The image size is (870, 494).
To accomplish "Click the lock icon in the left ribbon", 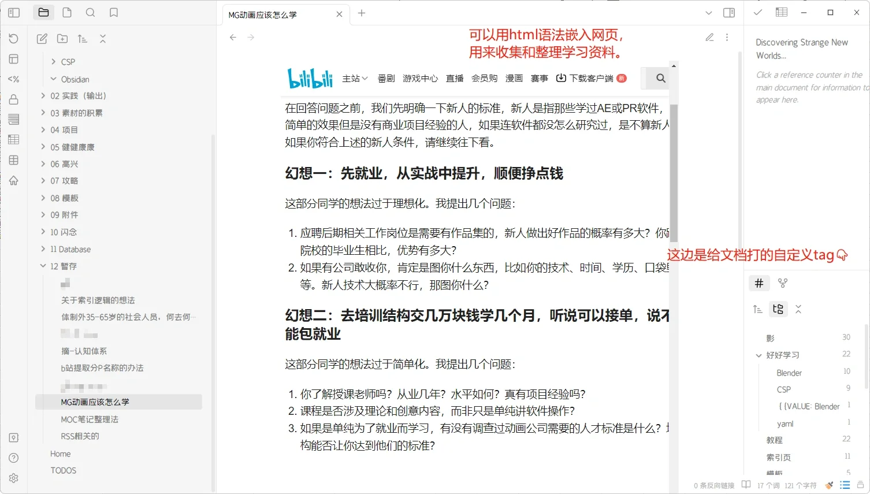I will [x=13, y=99].
